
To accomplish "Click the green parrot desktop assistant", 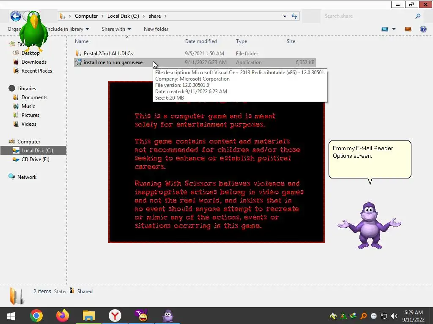I will click(x=34, y=31).
